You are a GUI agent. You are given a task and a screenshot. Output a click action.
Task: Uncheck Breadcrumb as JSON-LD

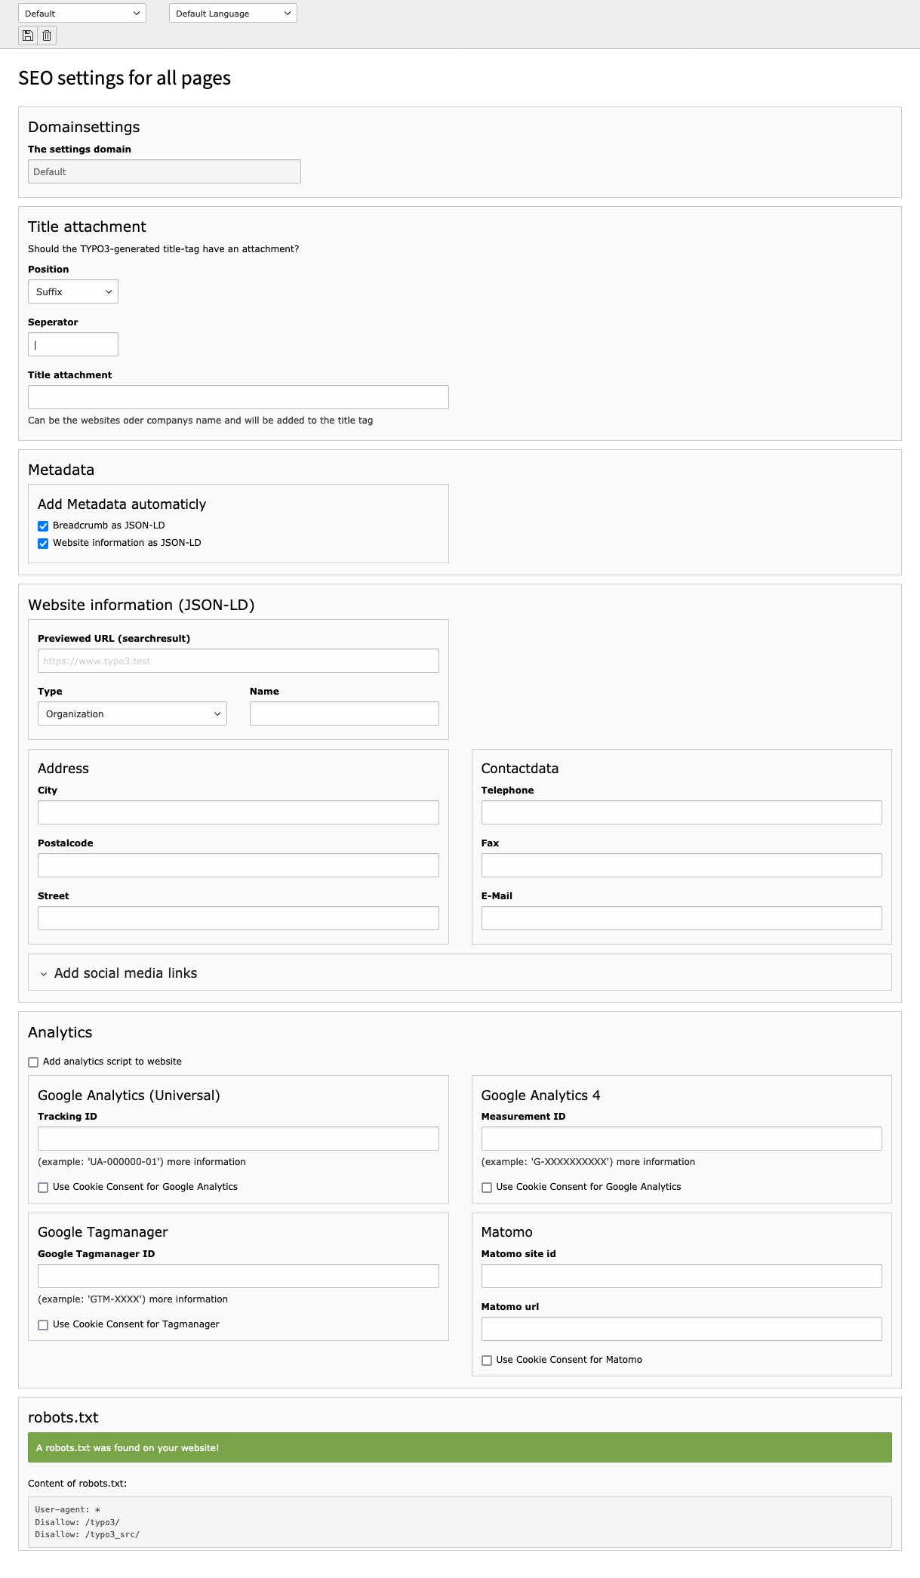pyautogui.click(x=43, y=525)
